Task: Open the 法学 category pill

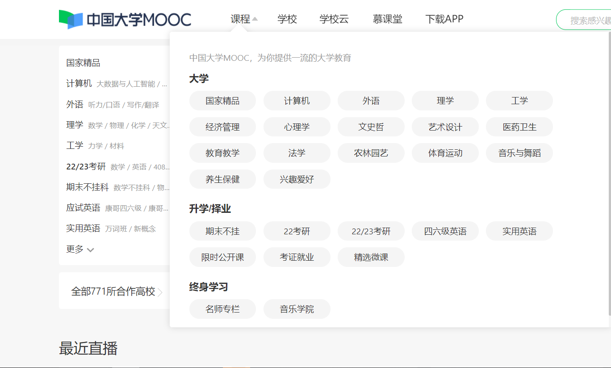Action: pos(297,153)
